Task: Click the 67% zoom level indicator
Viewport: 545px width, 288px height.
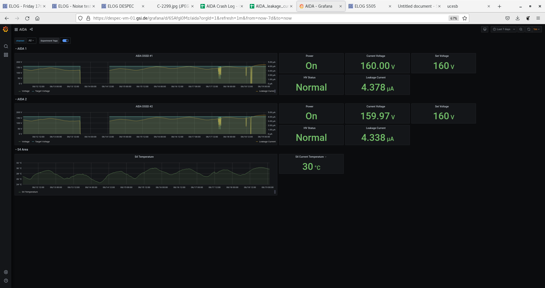Action: (454, 18)
